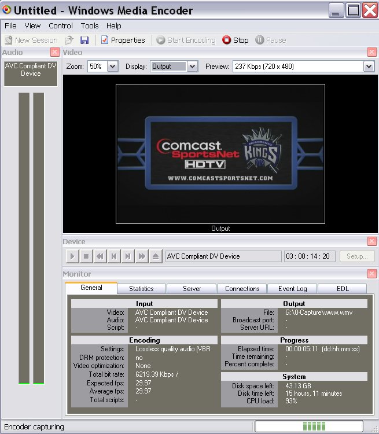Switch to the General monitor tab

point(91,288)
